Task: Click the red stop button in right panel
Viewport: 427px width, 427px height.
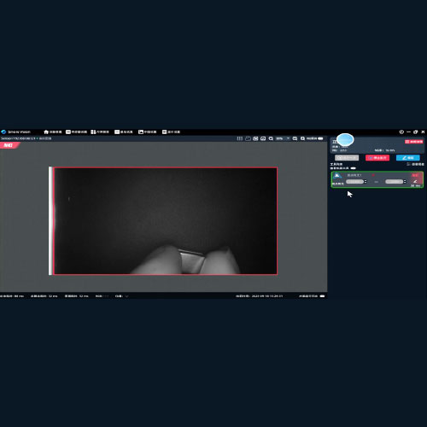Action: coord(377,158)
